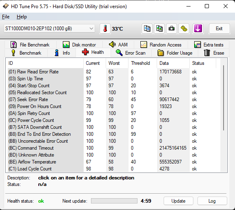Click the 33°C temperature reading
Image resolution: width=235 pixels, height=210 pixels.
(117, 29)
